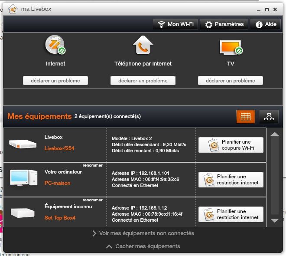Click the Internet globe status icon
The width and height of the screenshot is (286, 256).
pos(55,45)
